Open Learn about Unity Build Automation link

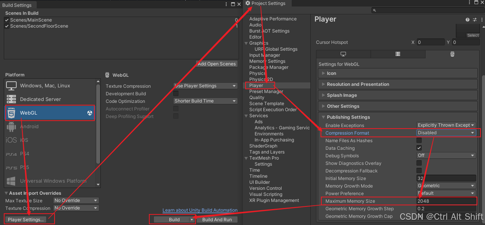pos(200,210)
